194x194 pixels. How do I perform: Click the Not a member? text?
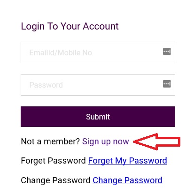point(50,142)
